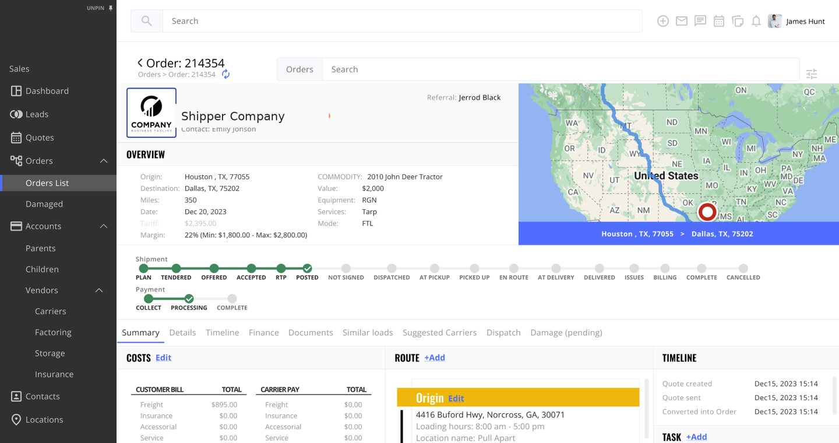Go back using the arrow beside Order: 214354

coord(140,62)
